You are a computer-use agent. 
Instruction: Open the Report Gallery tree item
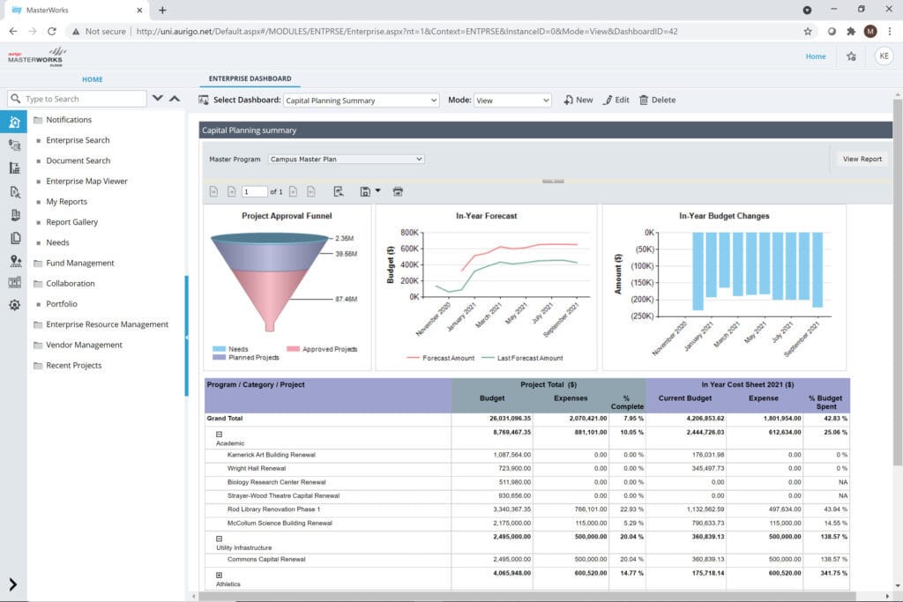71,222
